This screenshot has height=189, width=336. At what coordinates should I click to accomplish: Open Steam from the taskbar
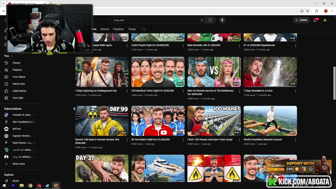pos(47,186)
